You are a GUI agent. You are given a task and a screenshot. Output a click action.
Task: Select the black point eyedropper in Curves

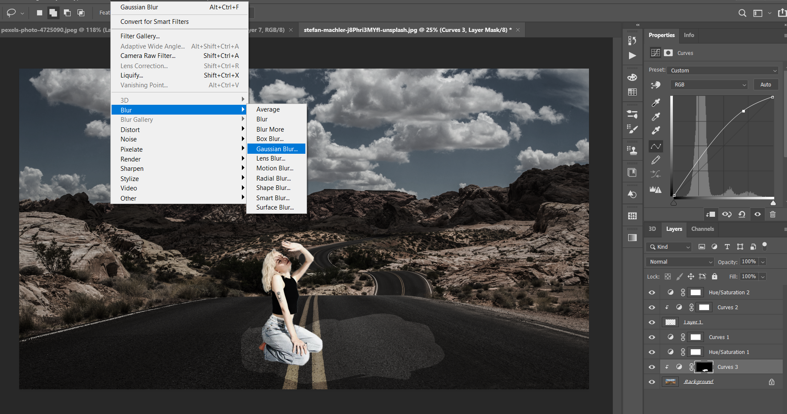[656, 103]
